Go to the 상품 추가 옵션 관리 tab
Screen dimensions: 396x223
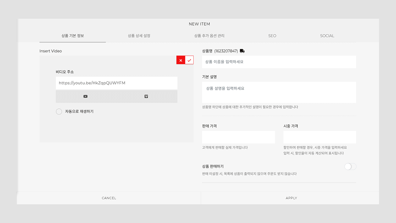tap(209, 36)
